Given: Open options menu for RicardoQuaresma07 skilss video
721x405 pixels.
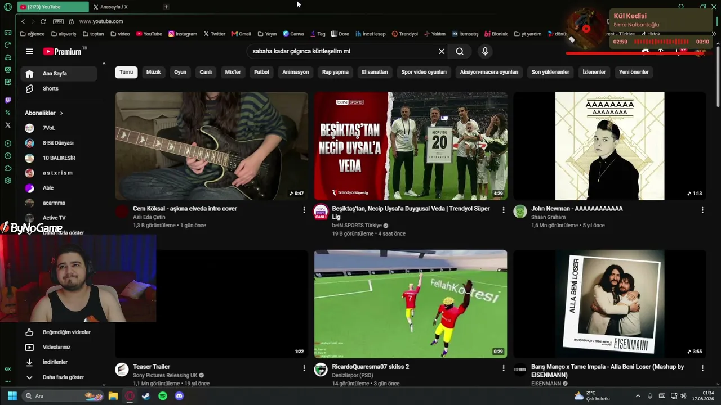Looking at the screenshot, I should coord(504,368).
